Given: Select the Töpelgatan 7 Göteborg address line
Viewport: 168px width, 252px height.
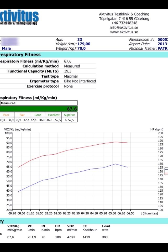Looking at the screenshot, I should (124, 19).
